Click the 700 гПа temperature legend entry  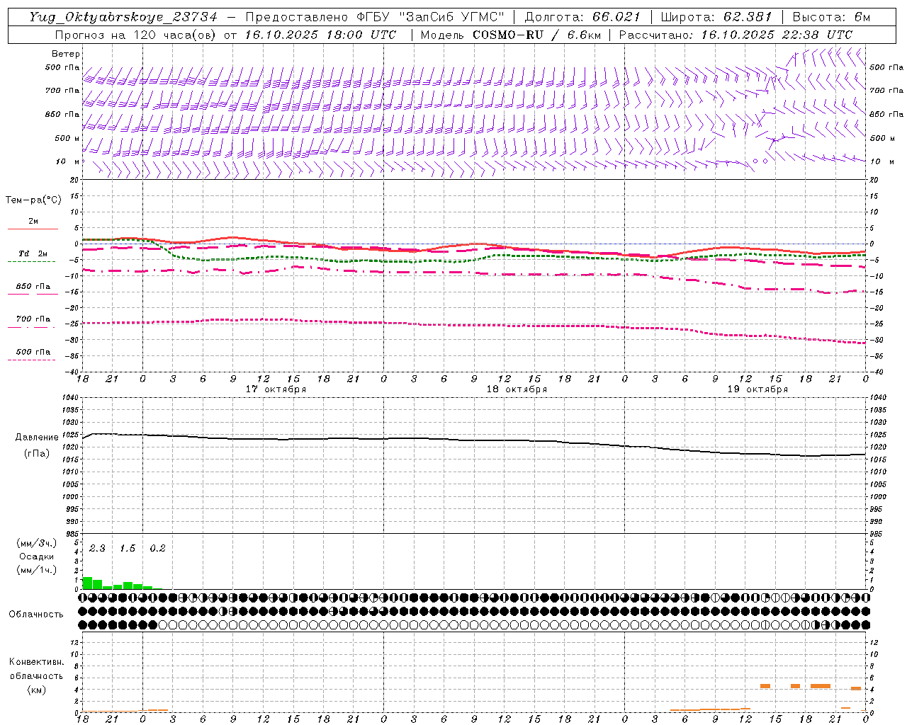[x=33, y=319]
